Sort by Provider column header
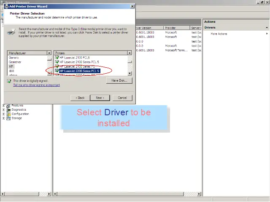 point(176,28)
